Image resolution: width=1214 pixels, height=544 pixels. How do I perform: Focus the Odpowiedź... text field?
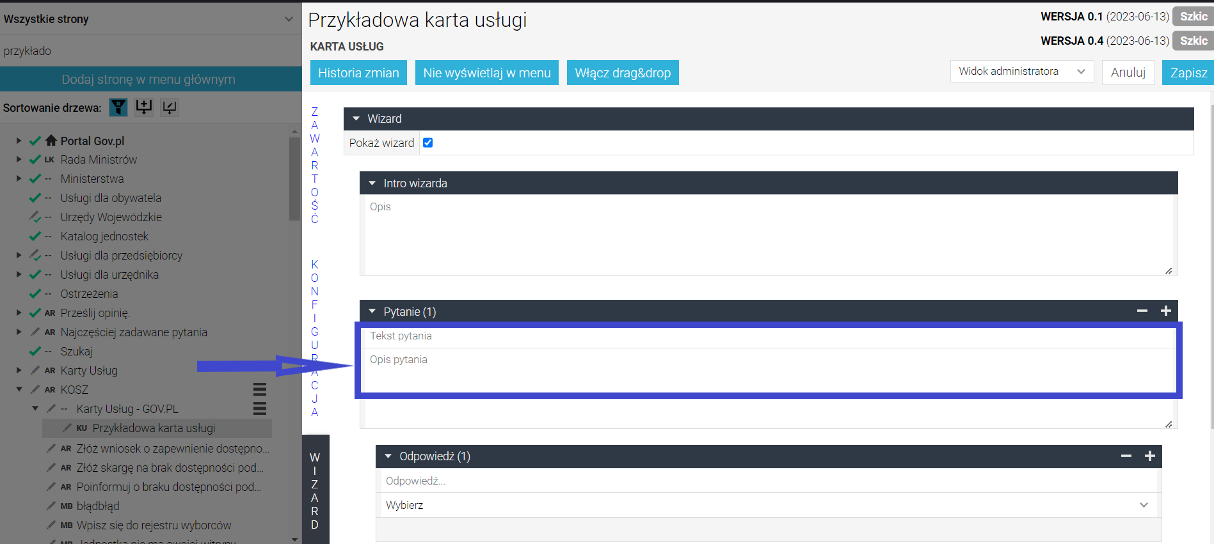tap(769, 481)
